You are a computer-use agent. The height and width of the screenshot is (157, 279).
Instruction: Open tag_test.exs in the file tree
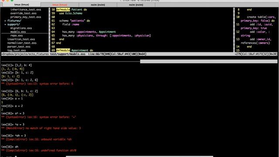[x=17, y=51]
